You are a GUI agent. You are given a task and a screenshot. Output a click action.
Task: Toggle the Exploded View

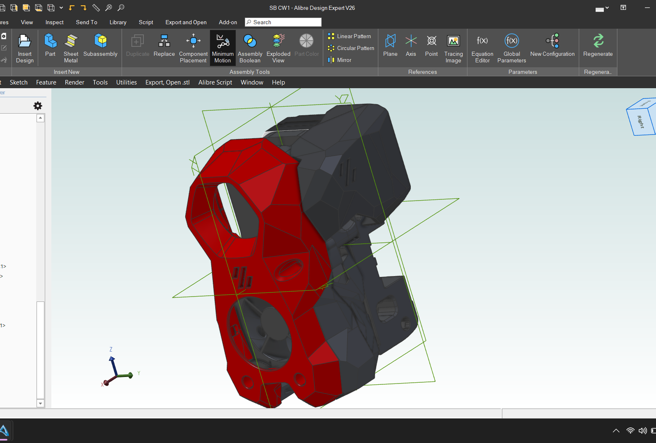click(x=278, y=48)
